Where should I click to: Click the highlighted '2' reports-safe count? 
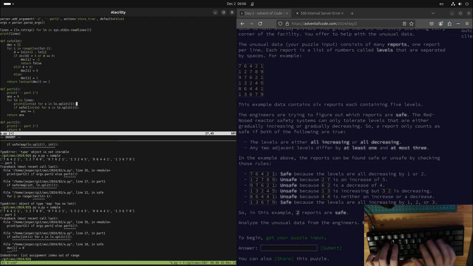tap(297, 213)
